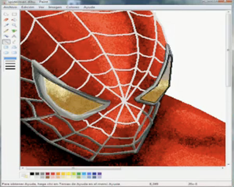
Task: Click the horizontal scrollbar right arrow
Action: pyautogui.click(x=223, y=168)
